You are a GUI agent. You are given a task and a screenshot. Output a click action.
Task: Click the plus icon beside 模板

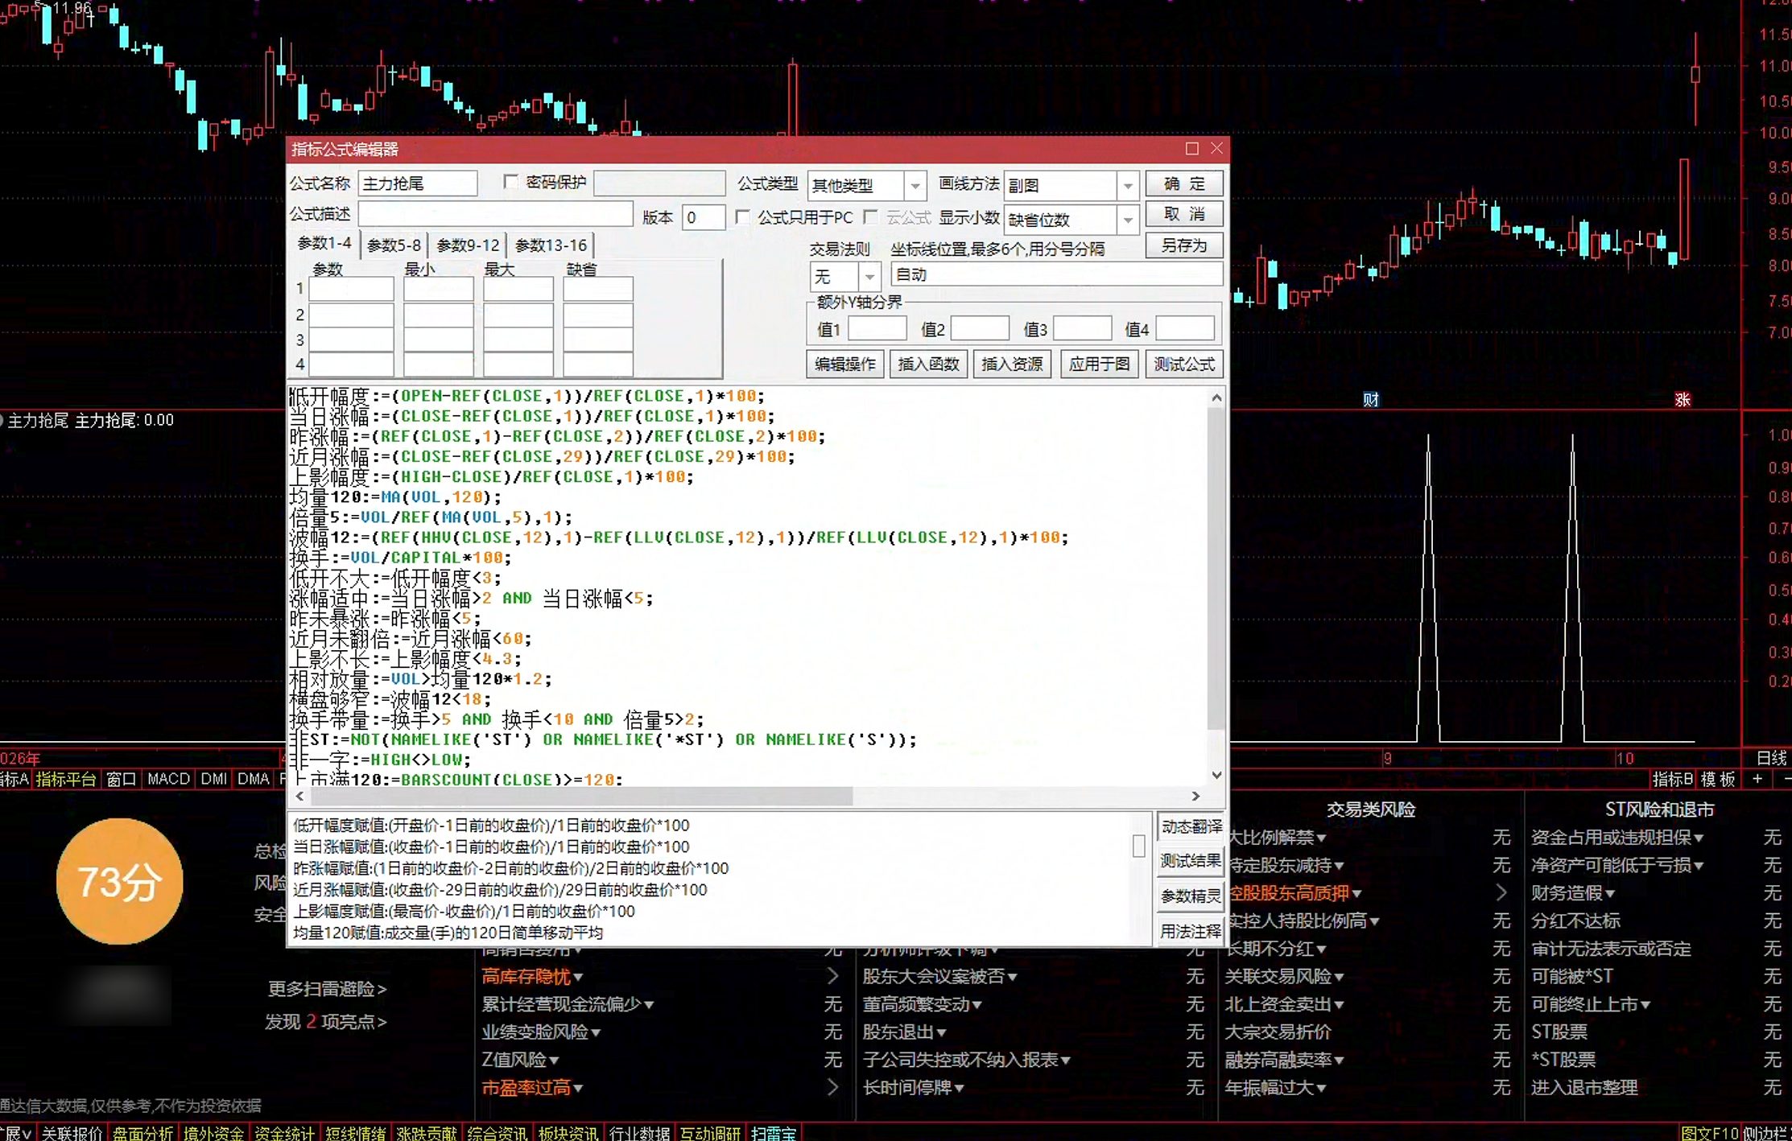[1757, 779]
